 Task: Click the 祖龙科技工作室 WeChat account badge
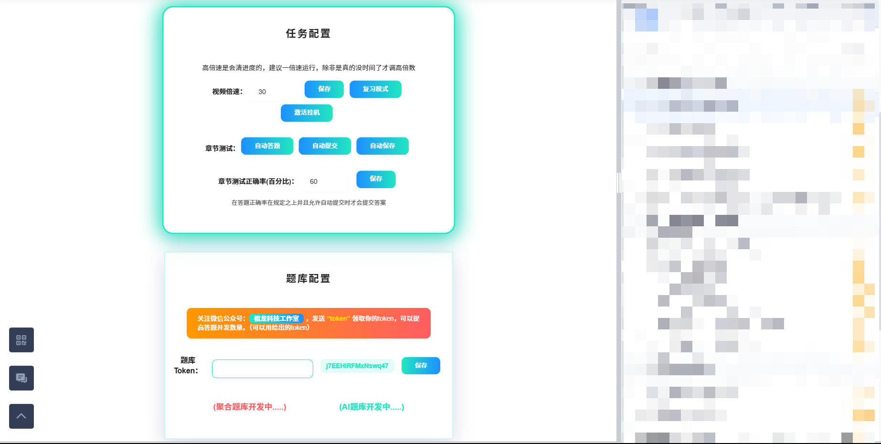point(276,318)
